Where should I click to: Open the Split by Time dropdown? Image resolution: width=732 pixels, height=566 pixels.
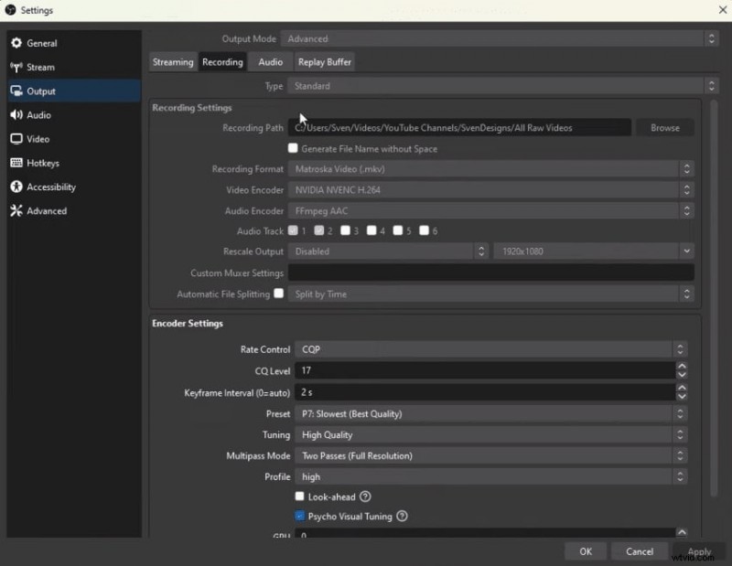pyautogui.click(x=490, y=294)
